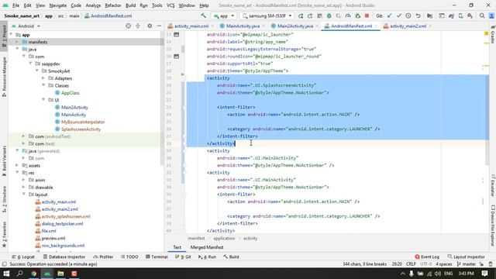Open the Logcat tool window
The width and height of the screenshot is (496, 279).
point(23,257)
